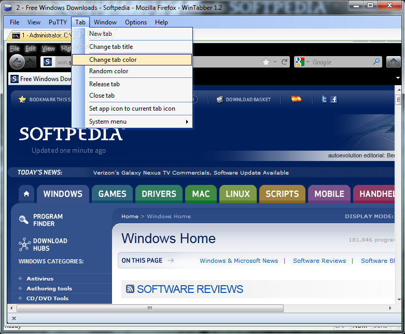The image size is (405, 334).
Task: Open the GAMES category tab
Action: (112, 194)
